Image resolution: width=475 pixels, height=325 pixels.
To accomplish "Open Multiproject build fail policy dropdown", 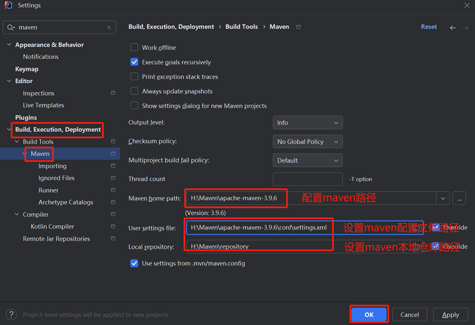I will pyautogui.click(x=308, y=160).
